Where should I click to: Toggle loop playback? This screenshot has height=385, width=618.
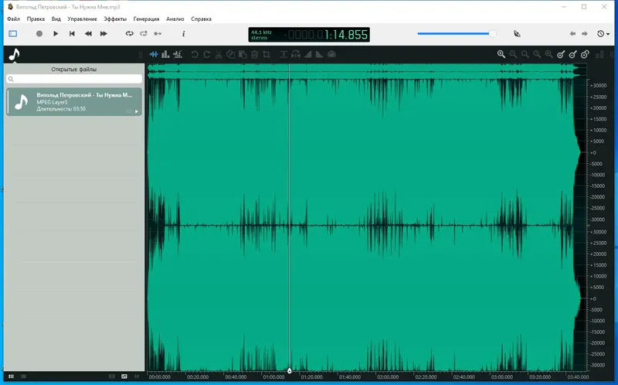click(x=129, y=33)
